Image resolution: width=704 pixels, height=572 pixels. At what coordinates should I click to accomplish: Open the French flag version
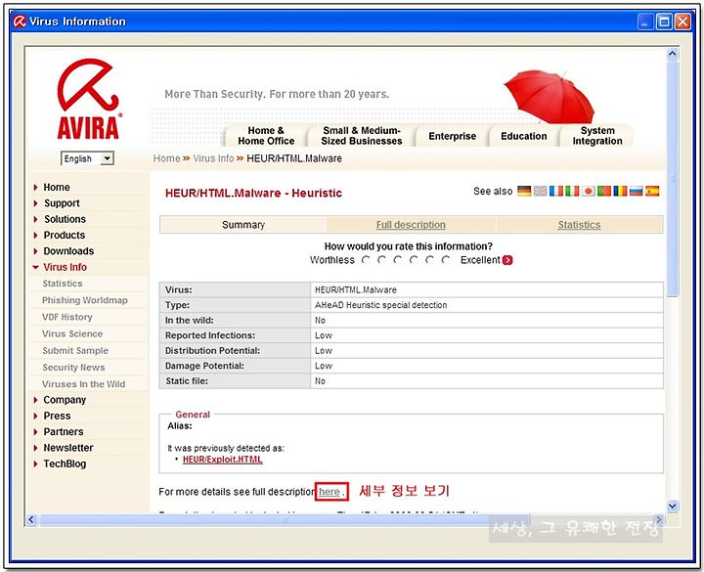tap(555, 192)
